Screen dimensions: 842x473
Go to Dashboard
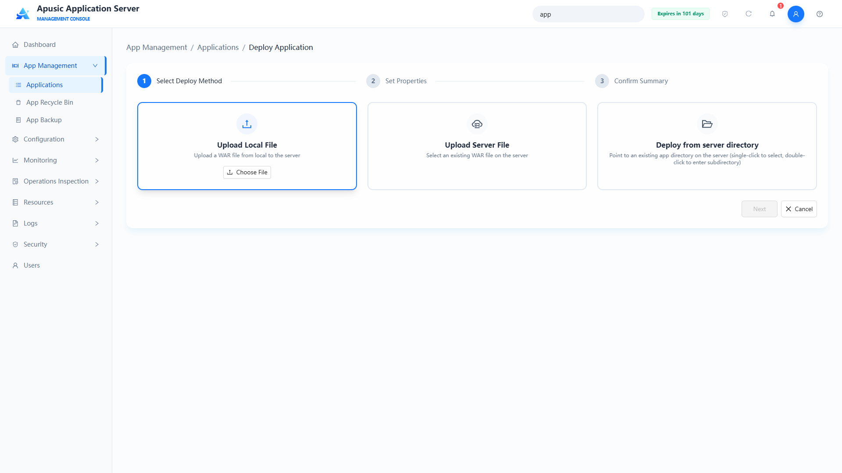[x=56, y=45]
